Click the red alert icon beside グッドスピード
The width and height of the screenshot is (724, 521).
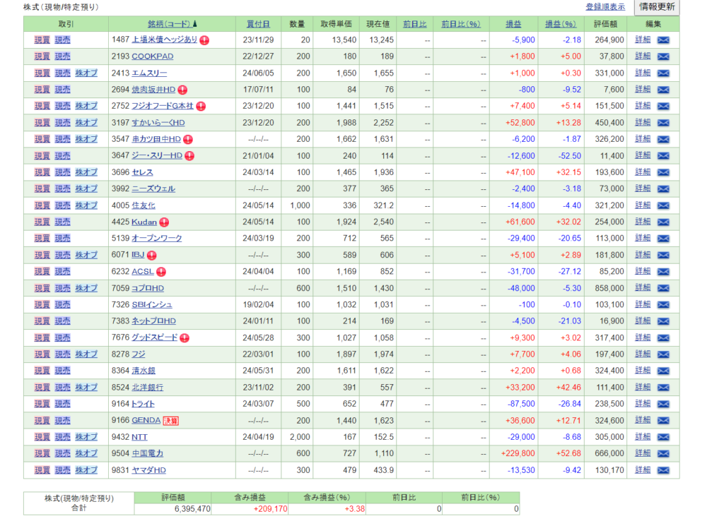click(x=185, y=337)
